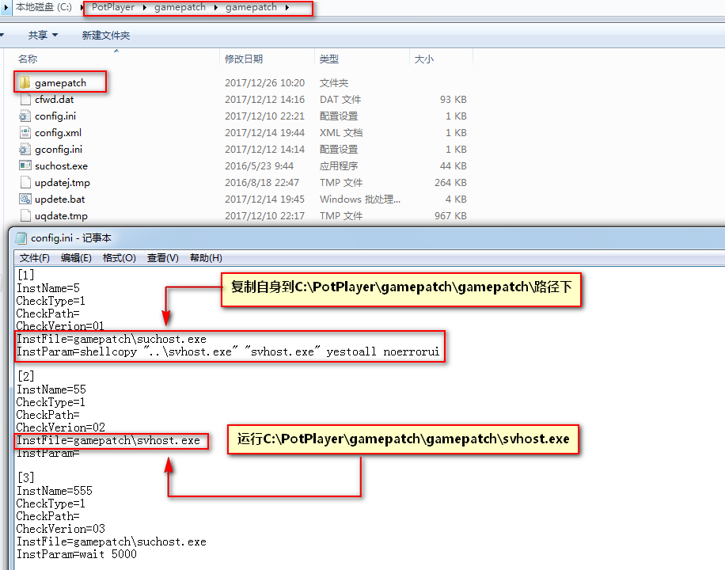Viewport: 725px width, 570px height.
Task: Click the 新建文件夹 button
Action: click(x=106, y=35)
